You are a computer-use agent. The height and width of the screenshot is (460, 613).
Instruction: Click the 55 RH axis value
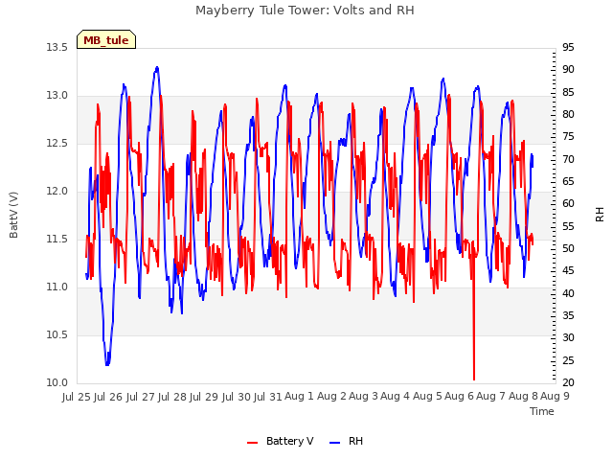tap(568, 226)
